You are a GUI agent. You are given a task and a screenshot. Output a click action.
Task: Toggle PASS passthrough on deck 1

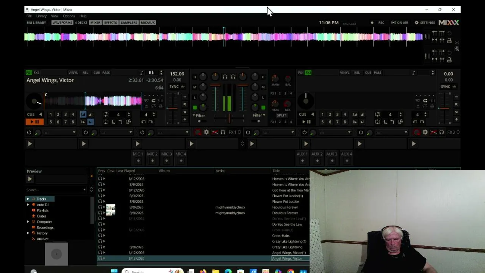point(106,72)
